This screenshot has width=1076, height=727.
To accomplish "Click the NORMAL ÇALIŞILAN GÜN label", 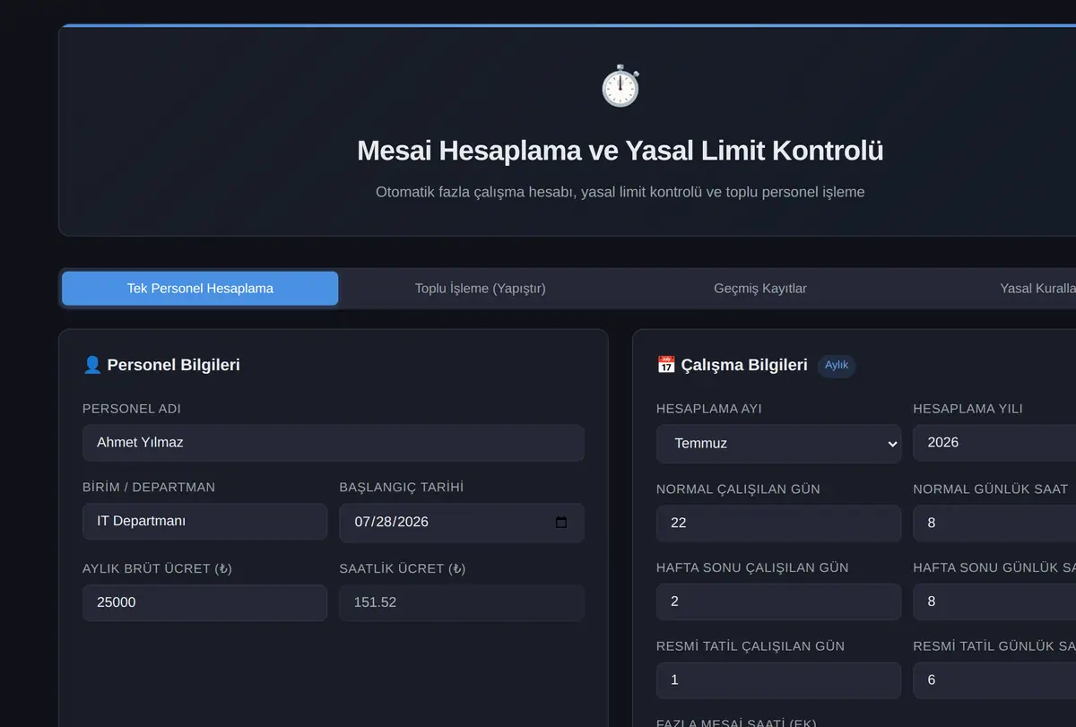I will tap(738, 489).
